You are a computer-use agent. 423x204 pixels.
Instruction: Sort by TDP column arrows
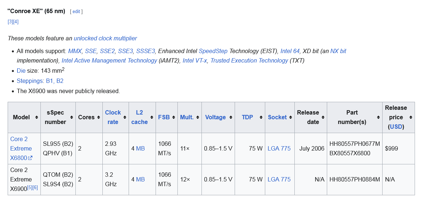(x=261, y=117)
